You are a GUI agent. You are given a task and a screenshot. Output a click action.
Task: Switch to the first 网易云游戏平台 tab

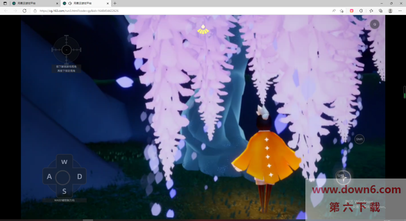click(35, 3)
